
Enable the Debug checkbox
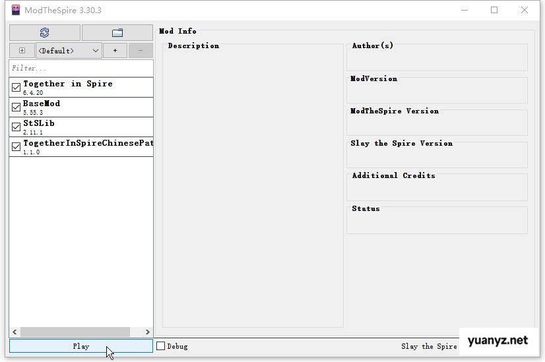tap(160, 346)
